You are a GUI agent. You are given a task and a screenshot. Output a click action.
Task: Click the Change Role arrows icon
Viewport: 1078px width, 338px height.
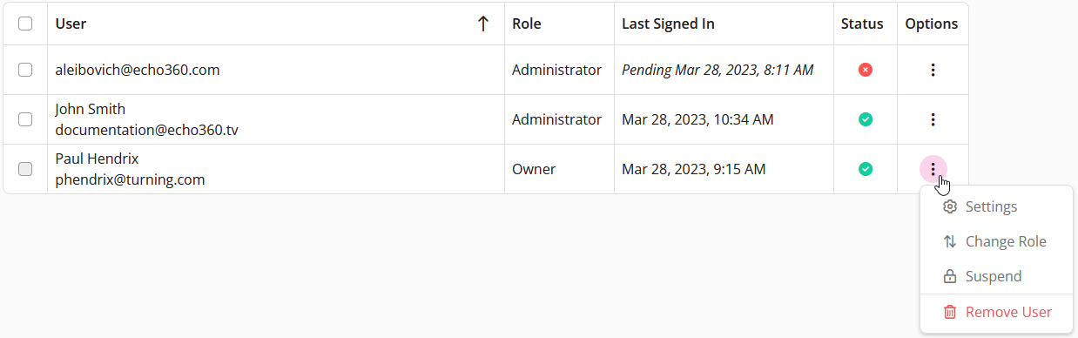pyautogui.click(x=950, y=241)
